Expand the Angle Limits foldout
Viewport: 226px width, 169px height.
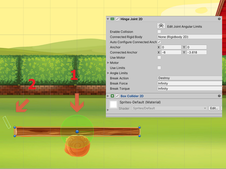pos(108,73)
